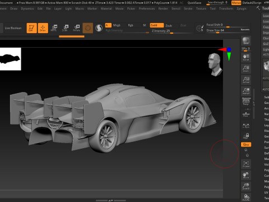Image resolution: width=269 pixels, height=202 pixels.
Task: Open the Material menu
Action: [x=106, y=8]
